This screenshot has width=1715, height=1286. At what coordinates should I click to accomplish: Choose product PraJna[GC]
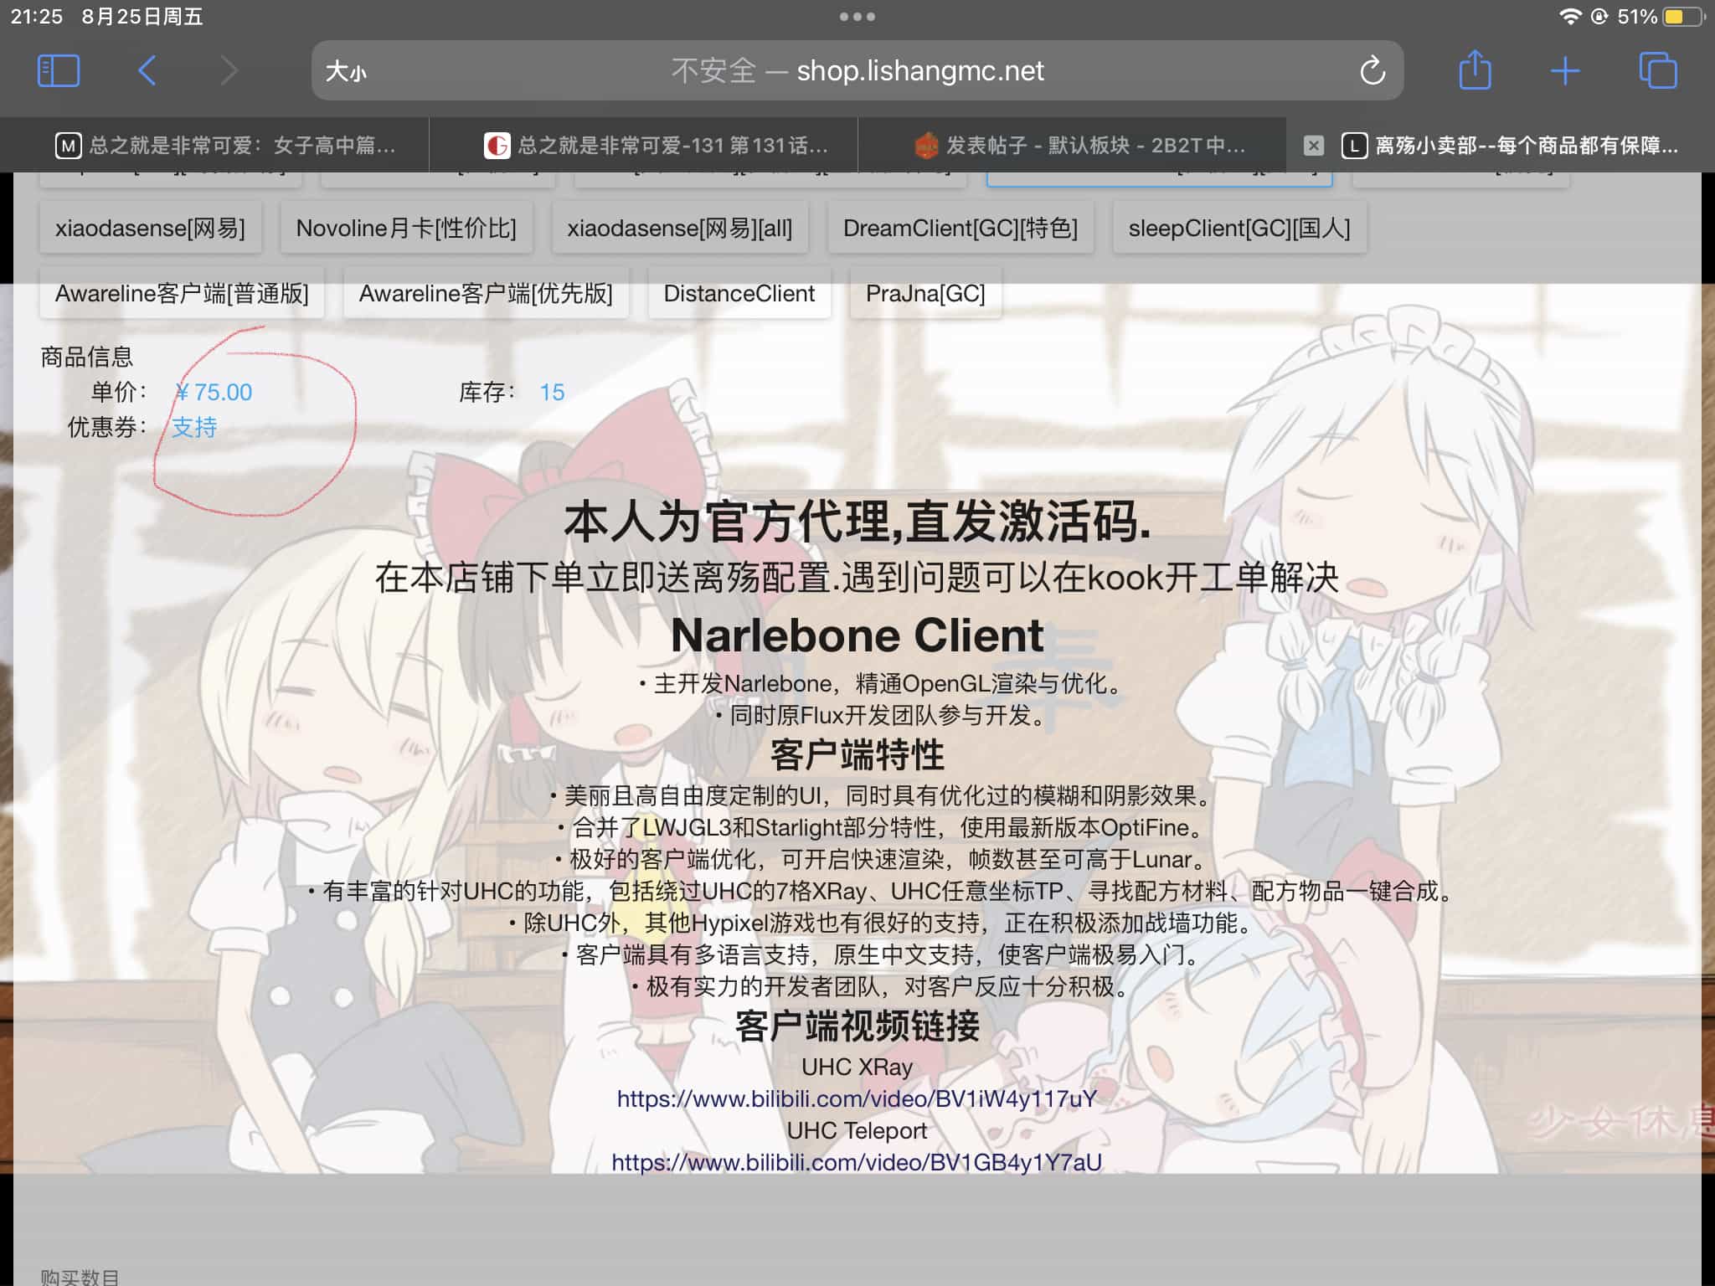pos(925,293)
